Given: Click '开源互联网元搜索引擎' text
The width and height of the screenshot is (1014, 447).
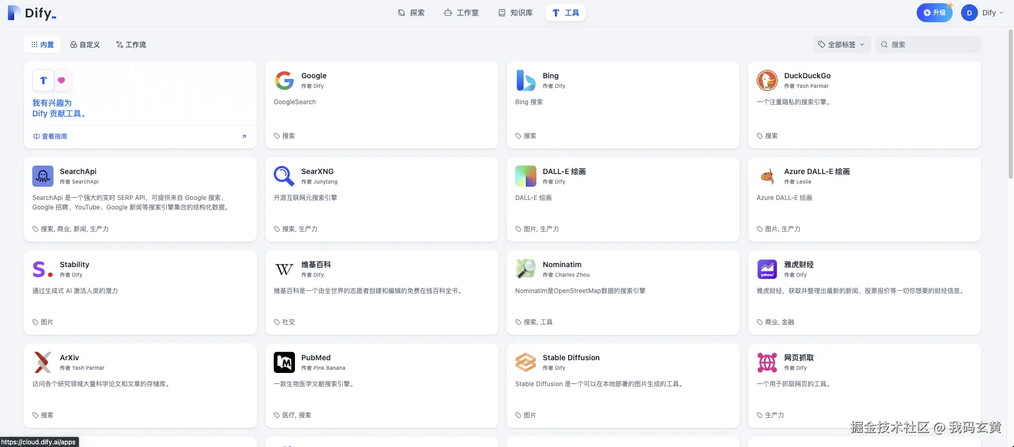Looking at the screenshot, I should (306, 198).
